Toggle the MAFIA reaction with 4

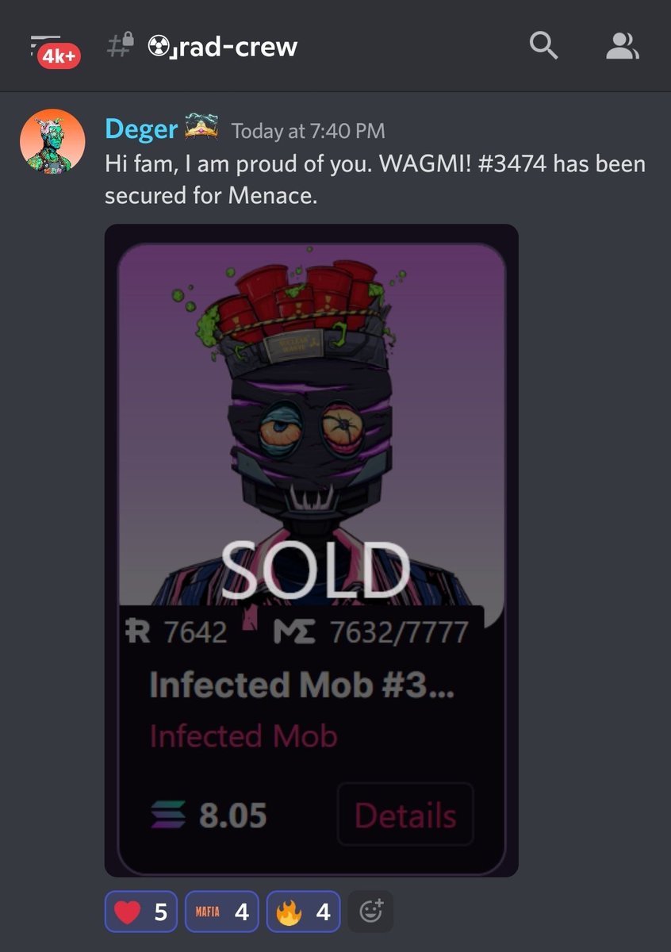[x=222, y=912]
